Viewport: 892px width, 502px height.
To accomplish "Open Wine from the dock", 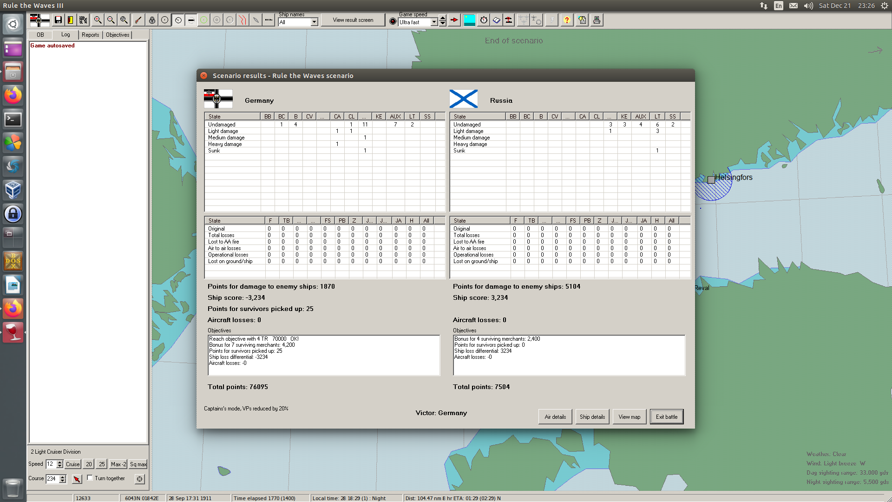I will (x=13, y=332).
